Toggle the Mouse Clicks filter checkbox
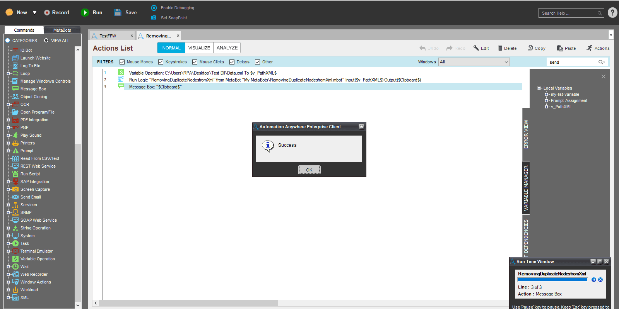 [x=195, y=62]
